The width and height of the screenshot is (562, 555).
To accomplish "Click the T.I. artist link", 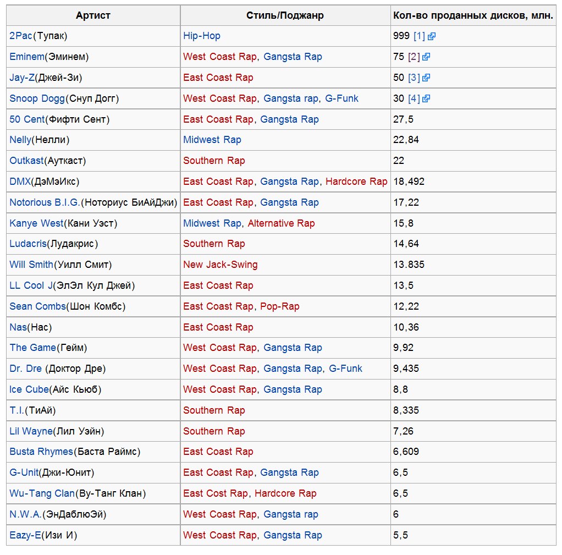I will [17, 410].
